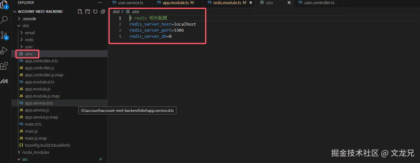420x163 pixels.
Task: Open the Extensions view icon
Action: pyautogui.click(x=4, y=66)
